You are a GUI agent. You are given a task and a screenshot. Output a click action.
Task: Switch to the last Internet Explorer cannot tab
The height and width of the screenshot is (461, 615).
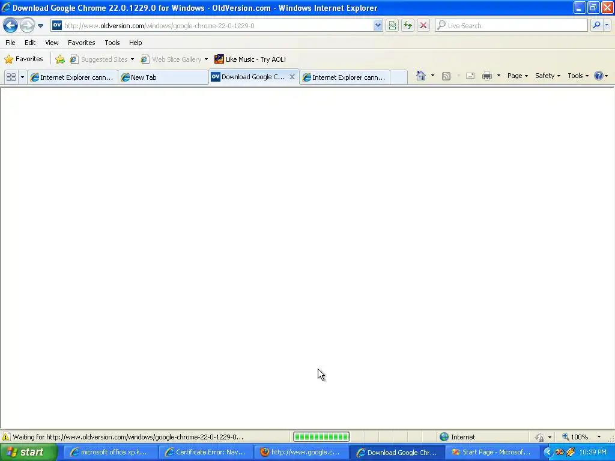345,77
